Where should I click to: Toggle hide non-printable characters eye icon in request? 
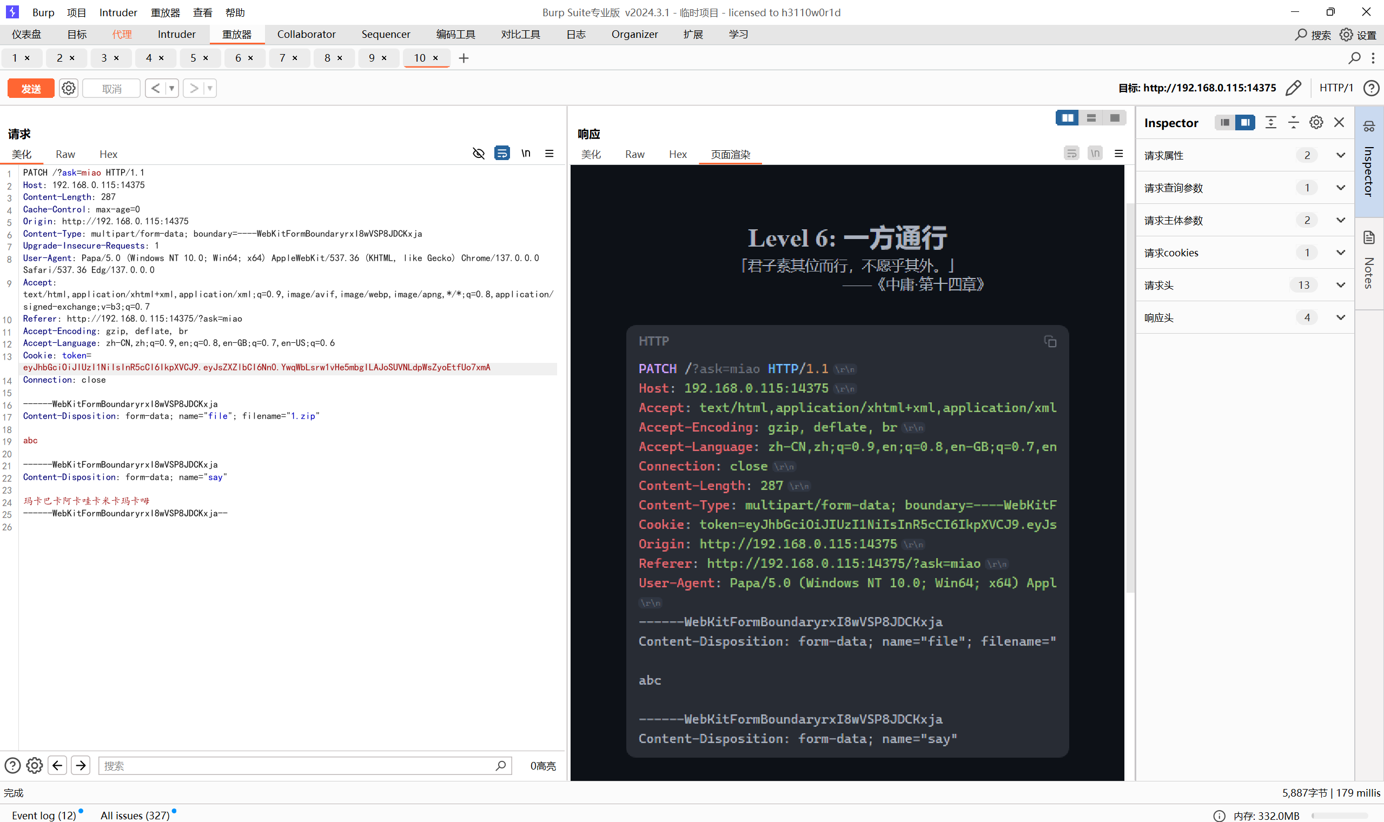click(x=479, y=154)
